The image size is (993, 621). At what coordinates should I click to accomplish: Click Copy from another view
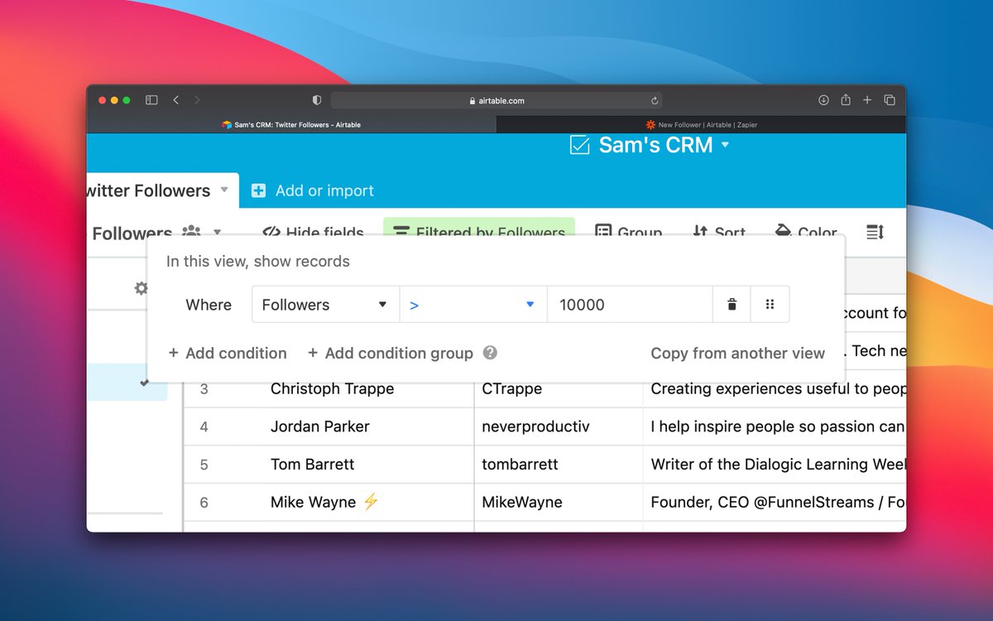pyautogui.click(x=737, y=353)
